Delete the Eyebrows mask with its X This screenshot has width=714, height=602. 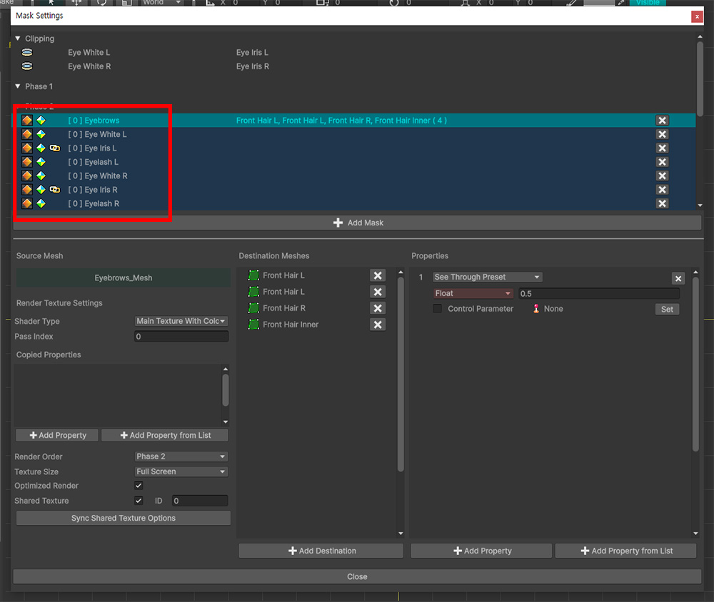point(662,120)
